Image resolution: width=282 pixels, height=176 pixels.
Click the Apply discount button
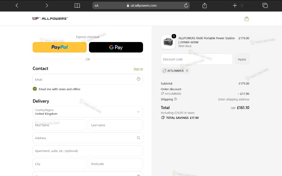pyautogui.click(x=242, y=59)
